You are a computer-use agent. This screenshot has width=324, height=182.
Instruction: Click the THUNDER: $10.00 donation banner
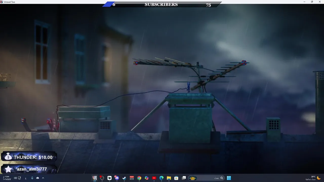(29, 157)
